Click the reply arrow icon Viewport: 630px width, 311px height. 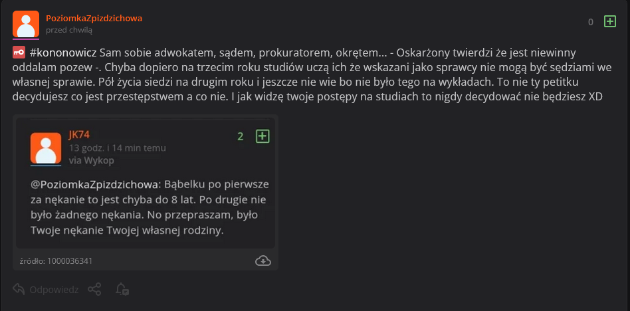[19, 289]
